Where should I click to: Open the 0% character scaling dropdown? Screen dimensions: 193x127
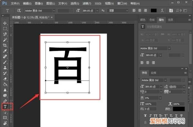160,98
